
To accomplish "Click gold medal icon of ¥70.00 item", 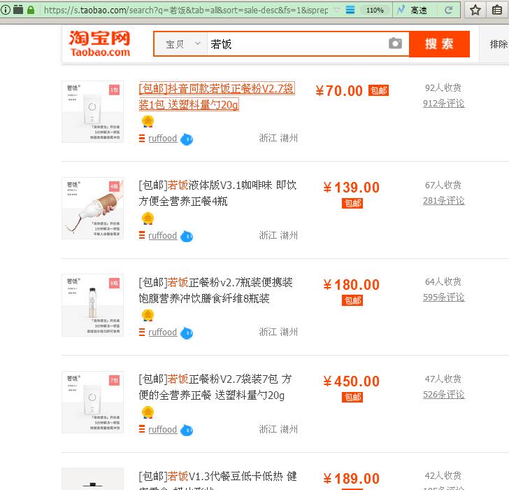I will click(148, 121).
